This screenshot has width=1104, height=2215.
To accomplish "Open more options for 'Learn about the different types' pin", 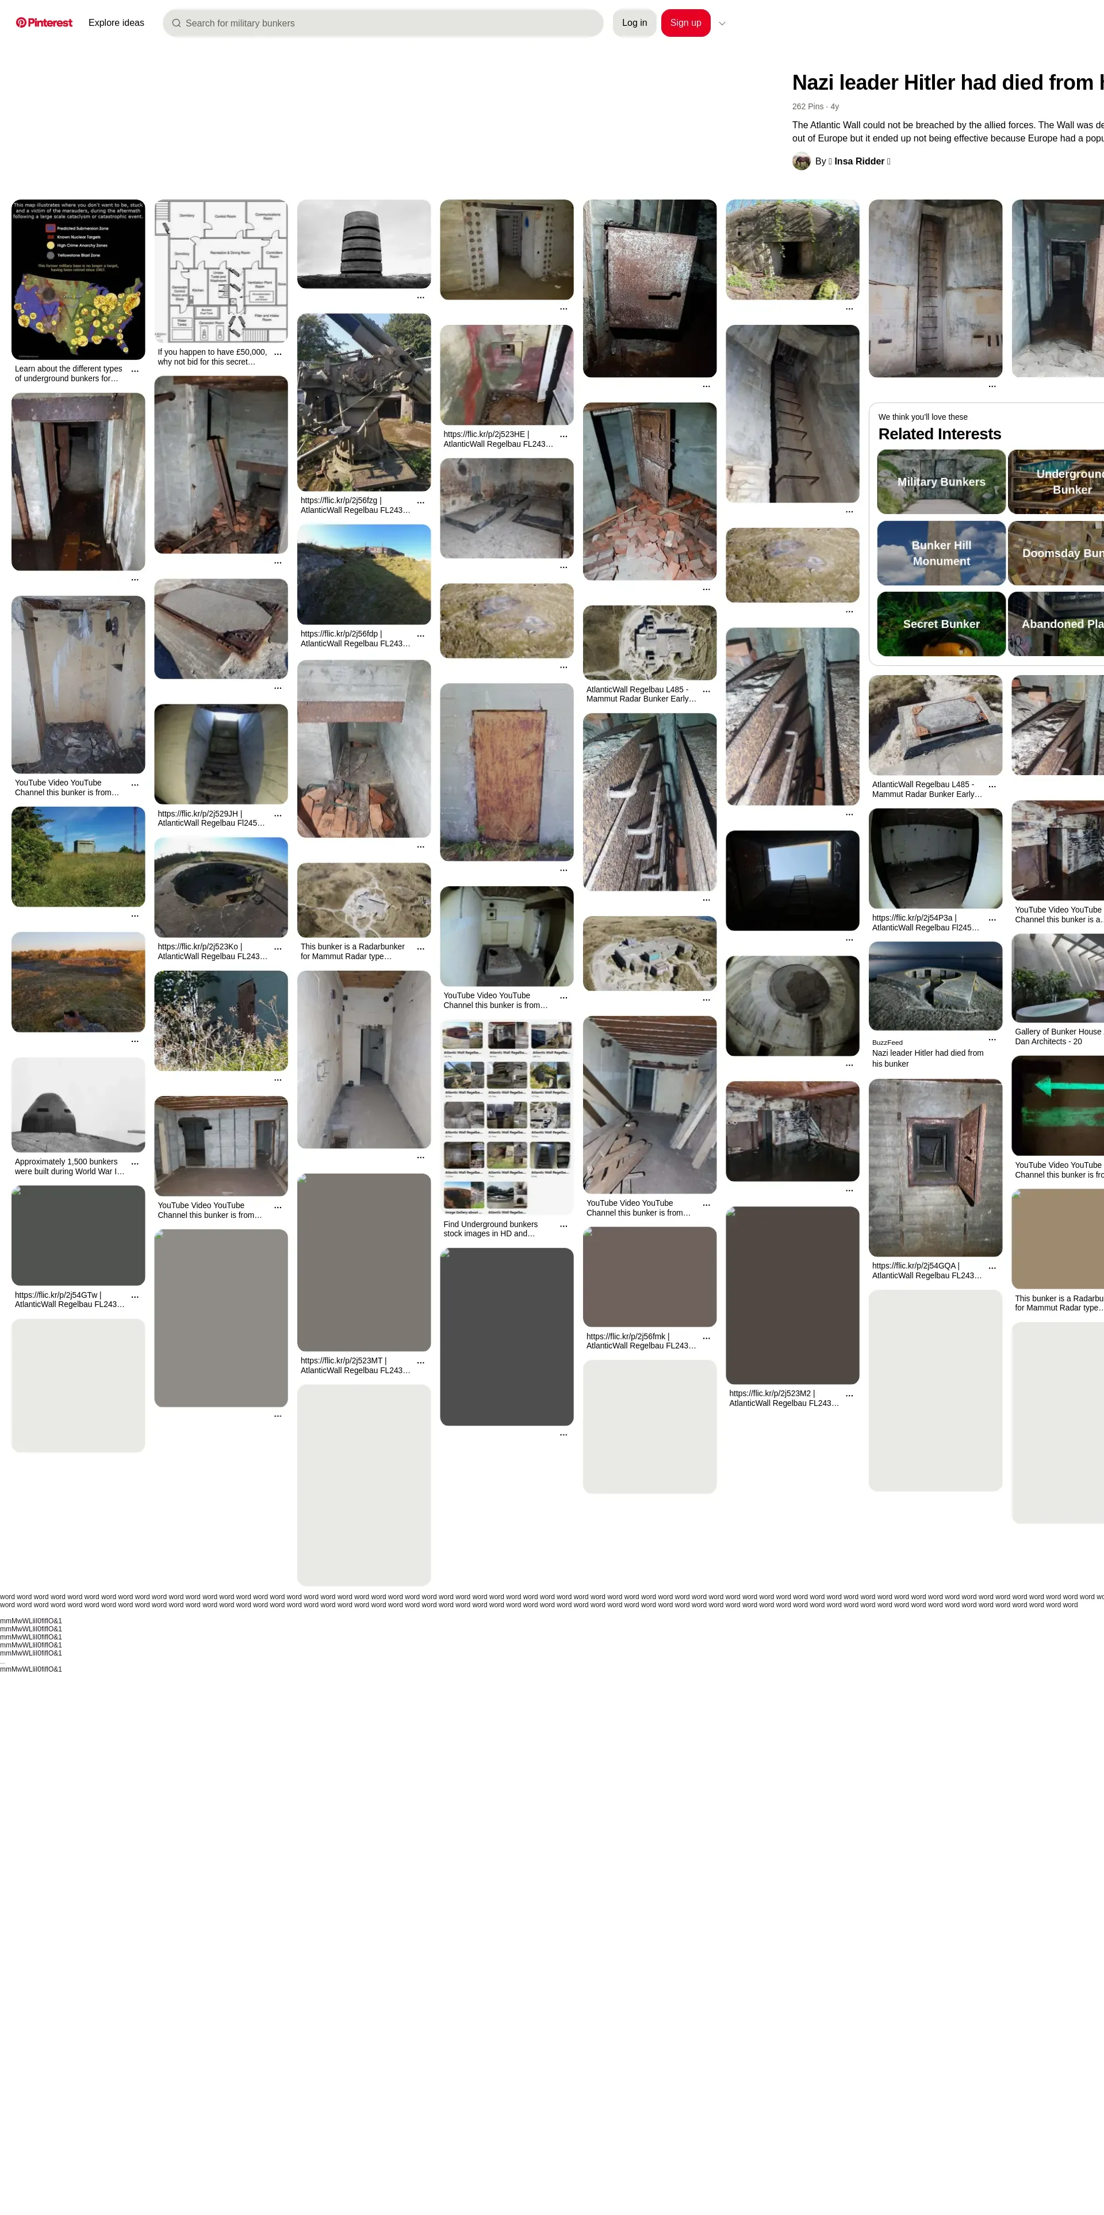I will click(135, 370).
